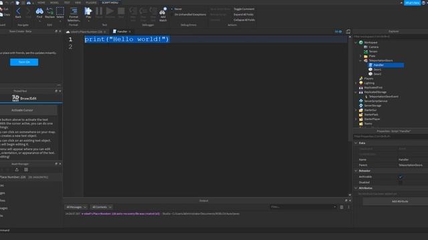Open the TEST ribbon tab

[67, 3]
